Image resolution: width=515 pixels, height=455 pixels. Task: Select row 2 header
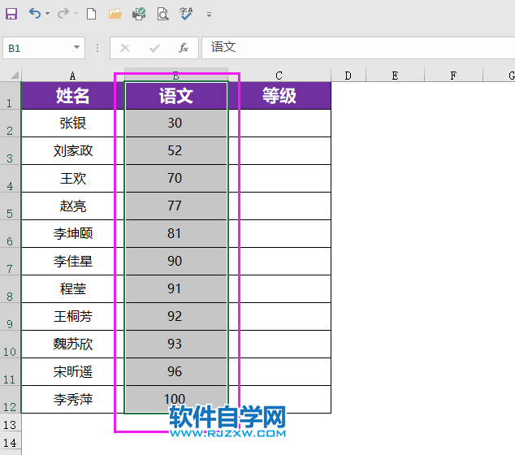(x=11, y=123)
